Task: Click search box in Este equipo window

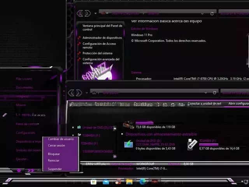Action: pos(235,93)
